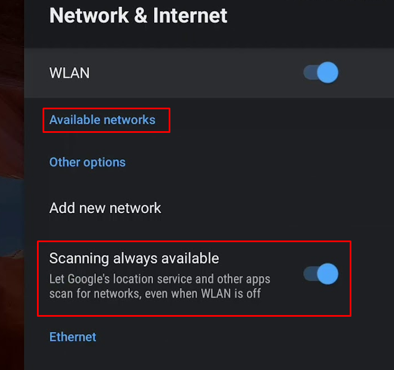Viewport: 394px width, 370px height.
Task: Click the Google's location service description text
Action: (x=160, y=286)
